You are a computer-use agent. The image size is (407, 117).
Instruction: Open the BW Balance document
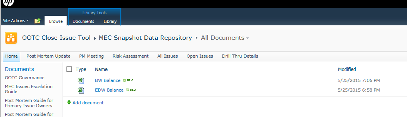click(108, 80)
